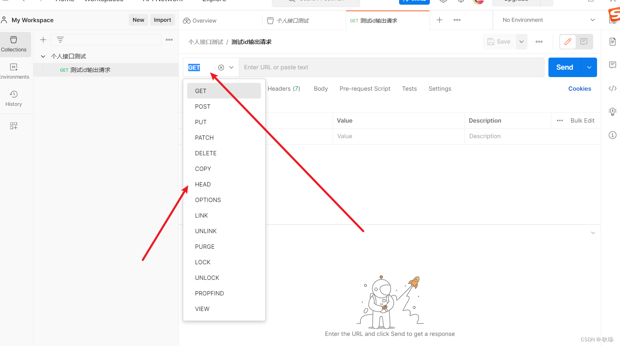Viewport: 620px width, 346px height.
Task: Open tab bar more options dots
Action: coord(457,20)
